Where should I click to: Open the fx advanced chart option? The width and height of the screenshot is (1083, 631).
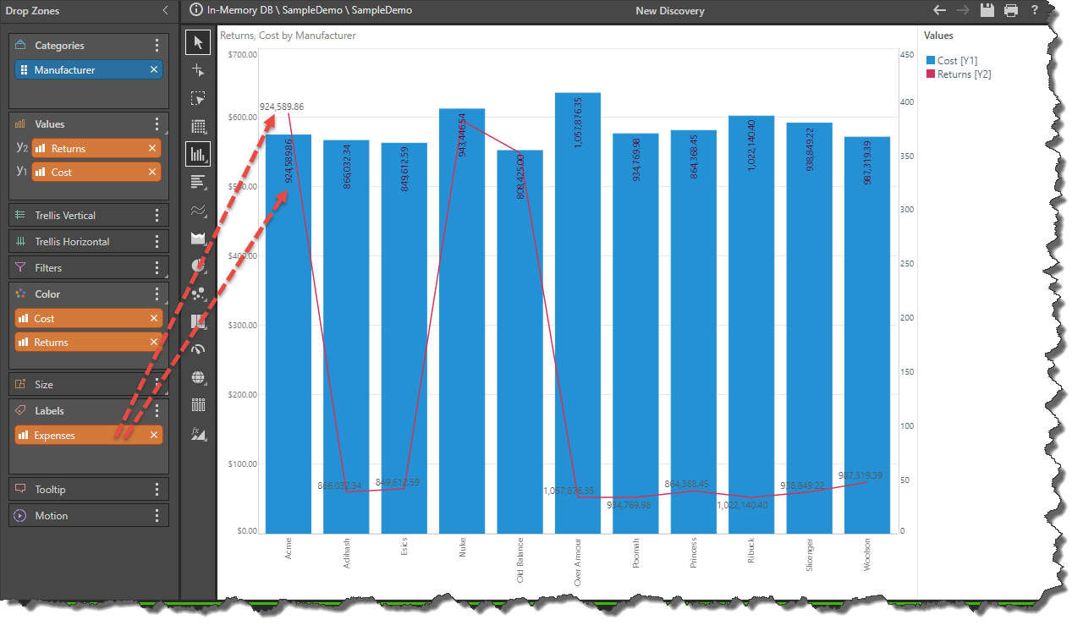click(x=199, y=433)
